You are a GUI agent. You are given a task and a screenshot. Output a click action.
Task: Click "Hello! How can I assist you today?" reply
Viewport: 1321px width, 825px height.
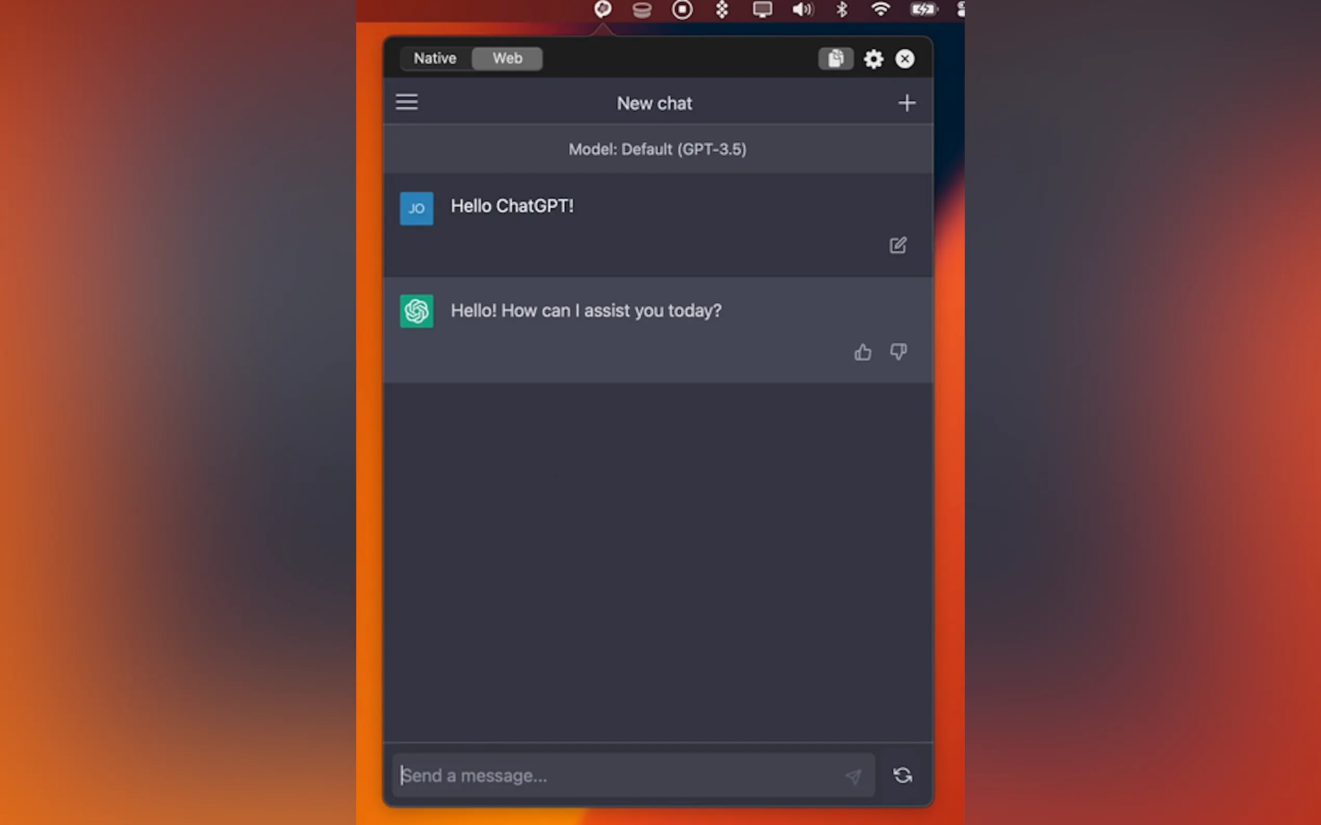586,311
